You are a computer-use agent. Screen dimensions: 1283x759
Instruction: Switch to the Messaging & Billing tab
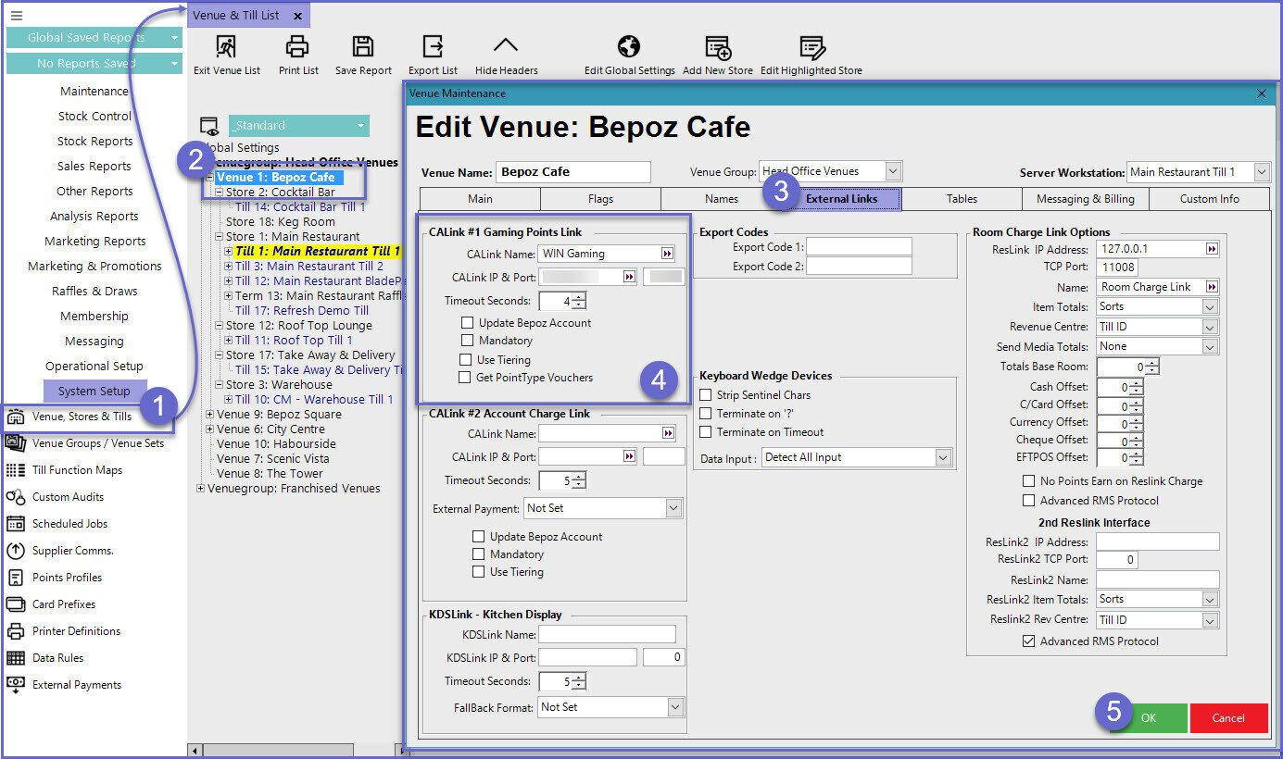(1086, 199)
